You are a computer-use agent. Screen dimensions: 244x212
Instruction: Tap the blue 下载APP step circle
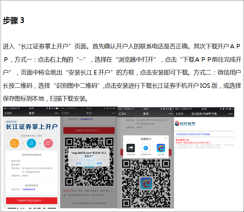click(x=31, y=143)
